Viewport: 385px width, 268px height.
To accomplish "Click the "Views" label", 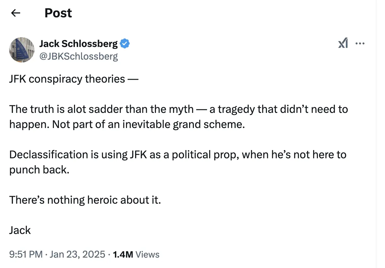I will point(147,254).
